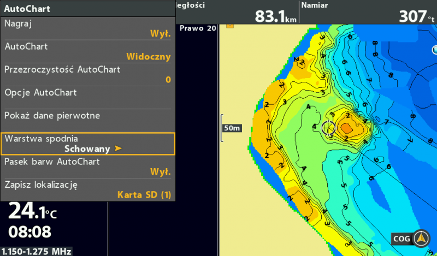Expand the Opcje AutoChart submenu
Screen dimensions: 437x256
pos(87,93)
